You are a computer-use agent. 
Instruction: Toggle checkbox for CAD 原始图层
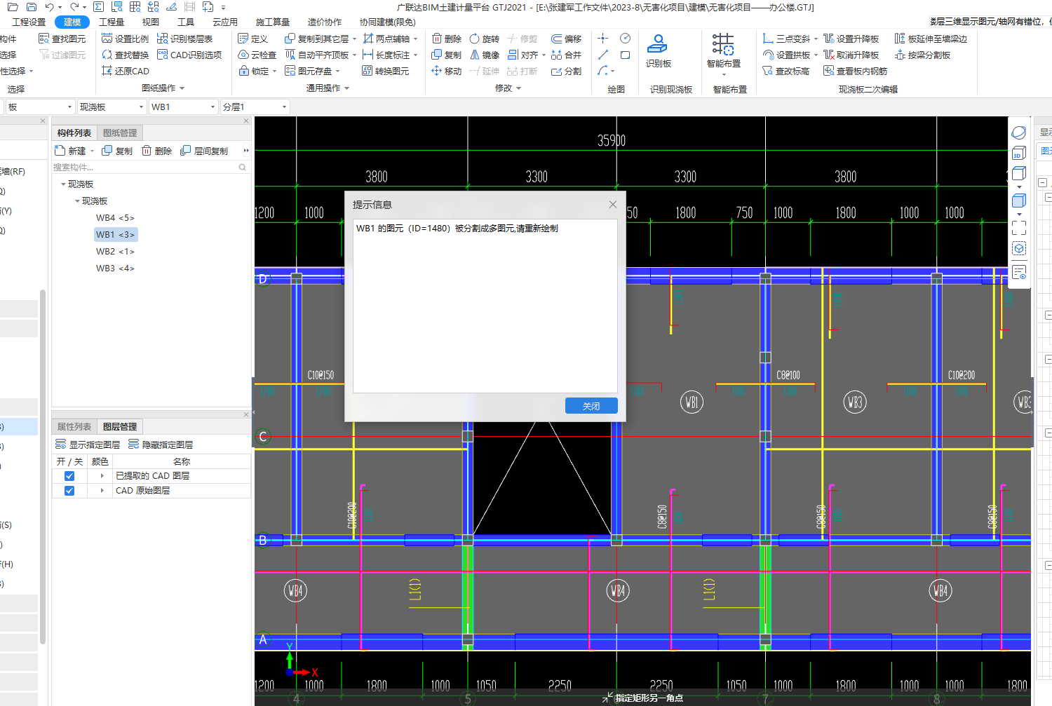69,491
